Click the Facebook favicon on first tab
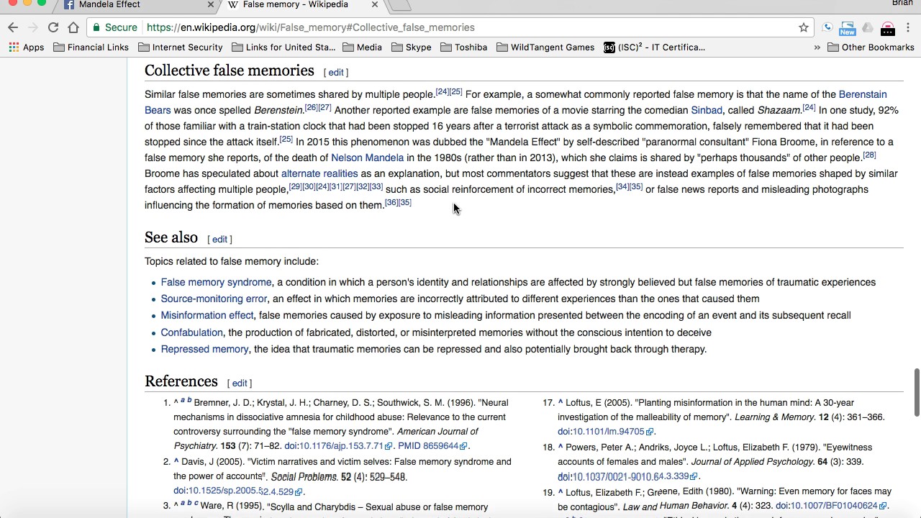Image resolution: width=921 pixels, height=518 pixels. tap(69, 5)
